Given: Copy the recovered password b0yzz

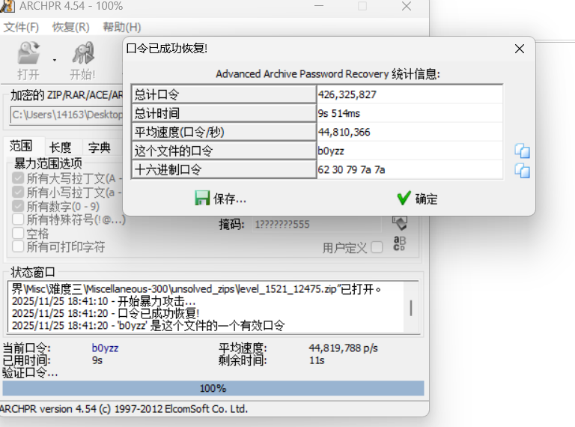Looking at the screenshot, I should [x=522, y=151].
